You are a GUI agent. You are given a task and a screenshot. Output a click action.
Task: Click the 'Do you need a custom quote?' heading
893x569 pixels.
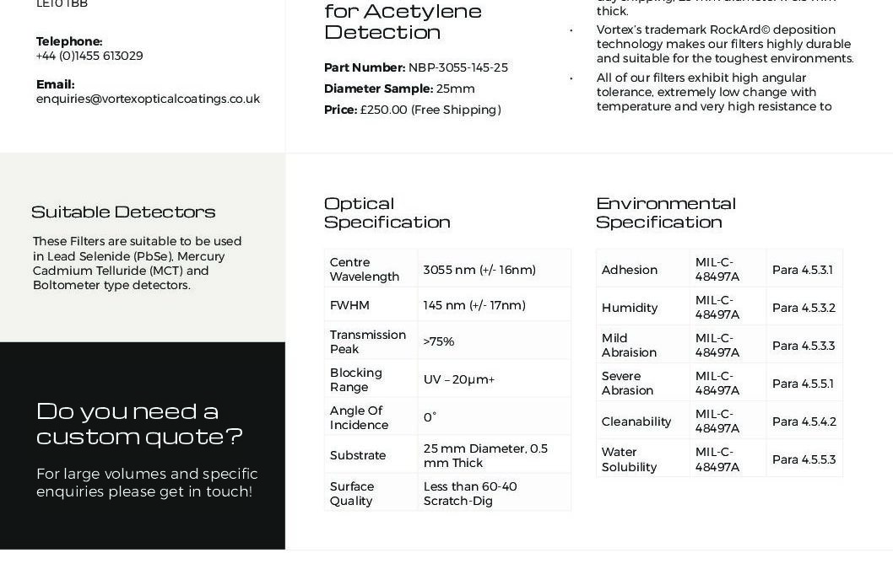click(139, 423)
